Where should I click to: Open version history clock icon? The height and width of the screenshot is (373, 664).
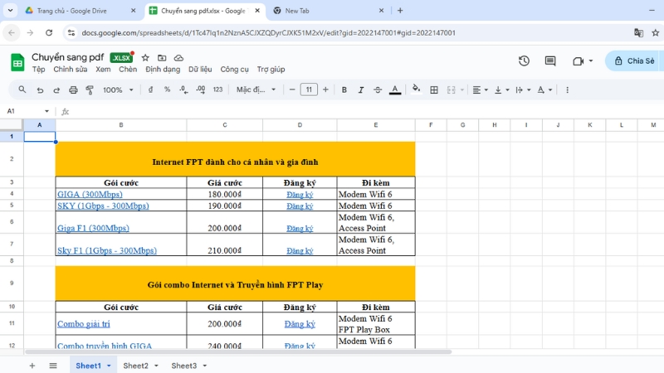click(524, 61)
